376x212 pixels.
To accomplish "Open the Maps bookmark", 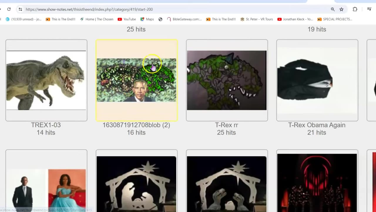I will (x=147, y=19).
